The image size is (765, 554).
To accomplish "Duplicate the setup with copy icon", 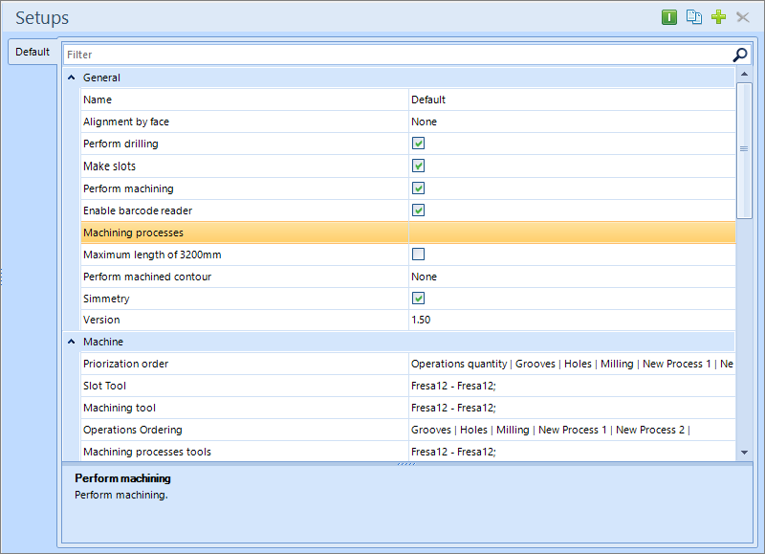I will [x=694, y=17].
